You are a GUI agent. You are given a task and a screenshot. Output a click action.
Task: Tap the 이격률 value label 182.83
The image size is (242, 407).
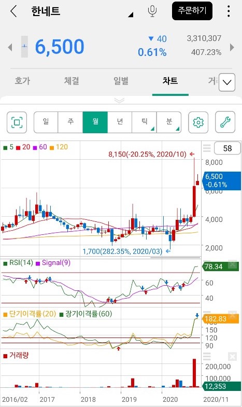point(221,319)
